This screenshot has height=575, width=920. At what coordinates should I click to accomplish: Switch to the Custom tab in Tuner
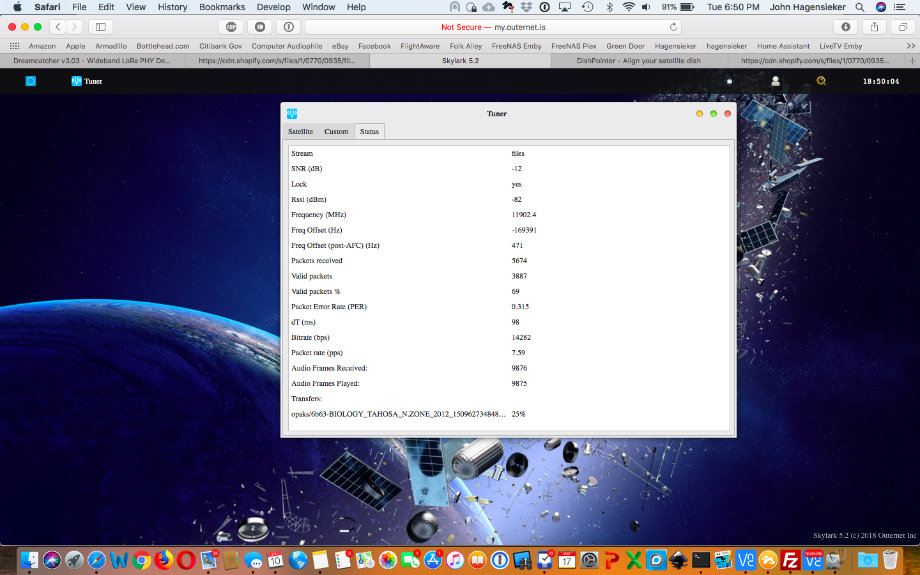pyautogui.click(x=336, y=132)
